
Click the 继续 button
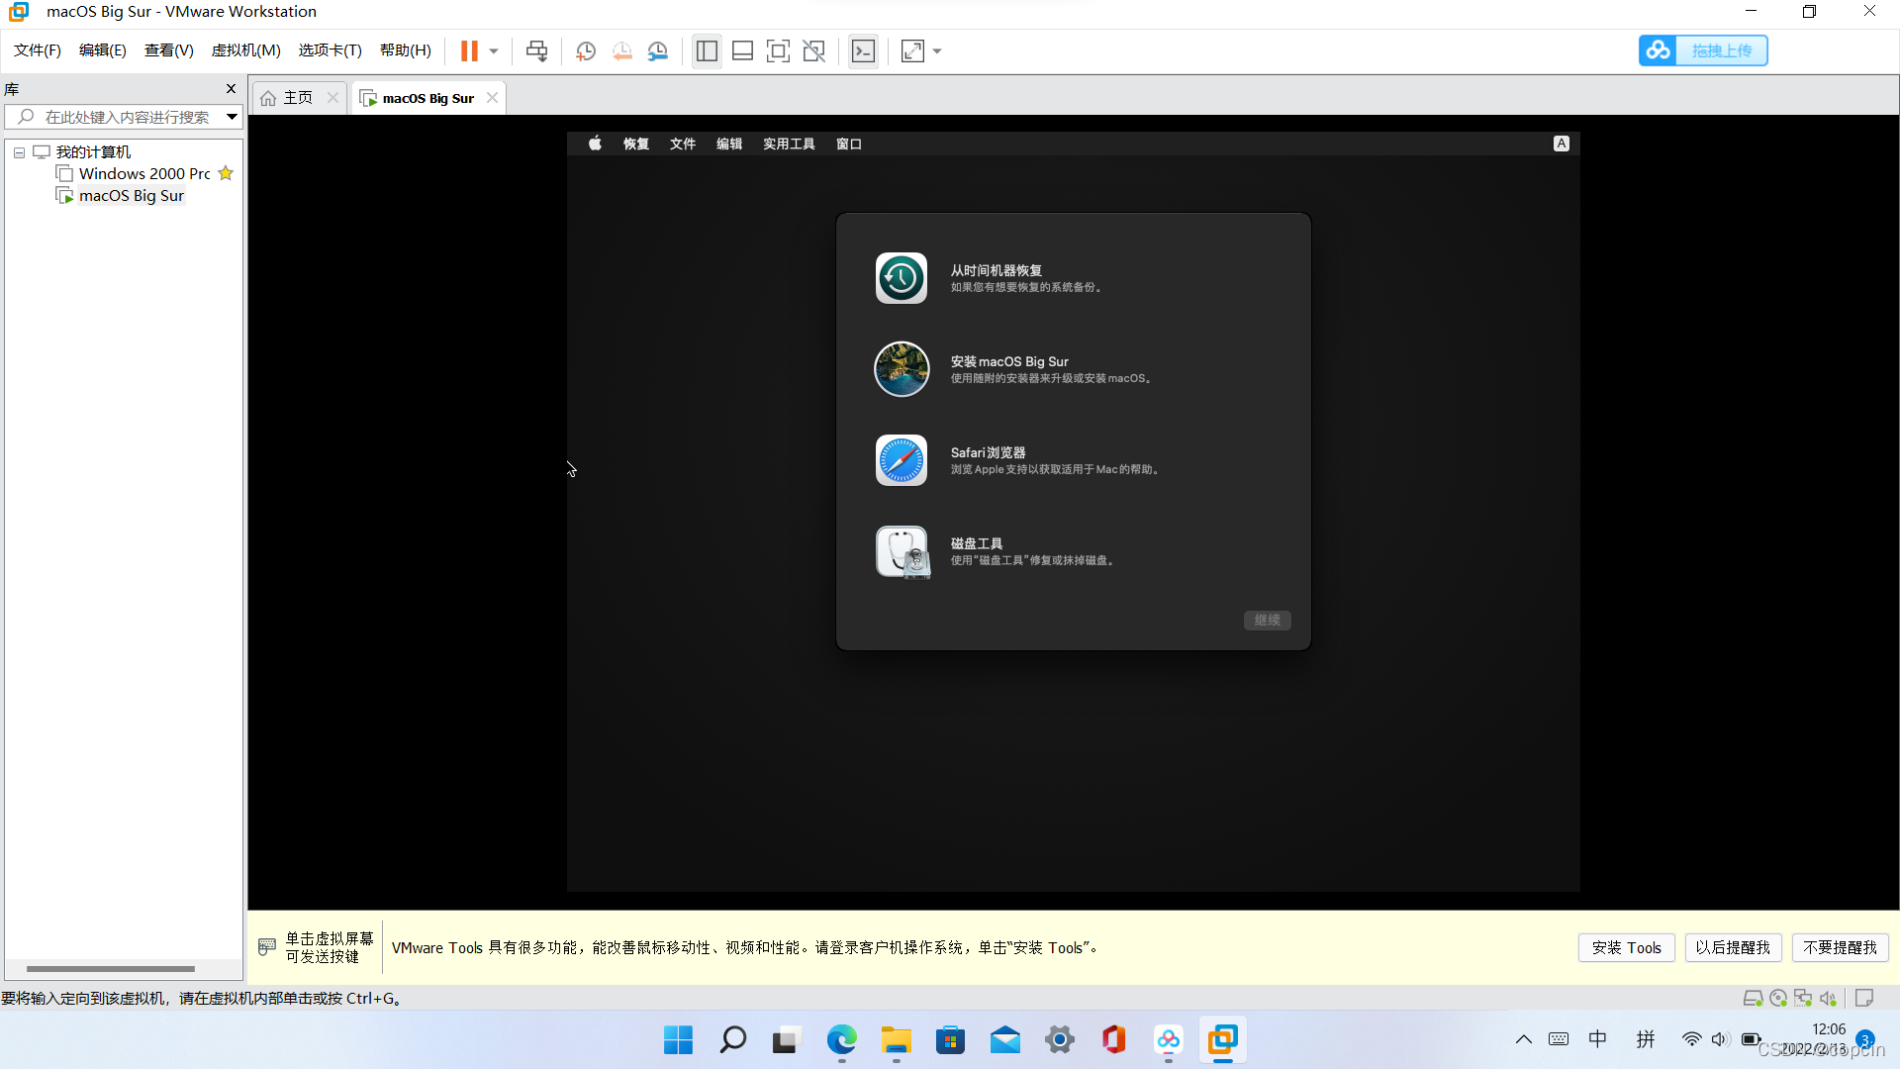tap(1267, 620)
